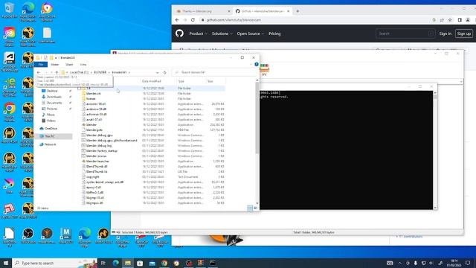
Task: Open Videos in navigation pane
Action: (51, 121)
